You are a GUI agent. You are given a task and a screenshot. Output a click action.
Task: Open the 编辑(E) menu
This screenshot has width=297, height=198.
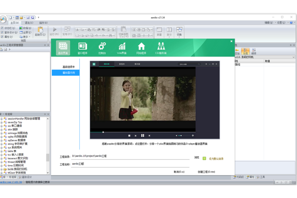tap(269, 23)
